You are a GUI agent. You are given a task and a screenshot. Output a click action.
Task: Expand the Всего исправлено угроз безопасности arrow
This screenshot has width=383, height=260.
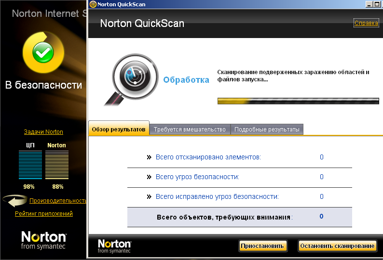[149, 197]
